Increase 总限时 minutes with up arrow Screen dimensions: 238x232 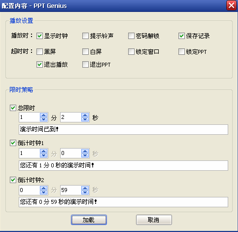click(x=44, y=115)
